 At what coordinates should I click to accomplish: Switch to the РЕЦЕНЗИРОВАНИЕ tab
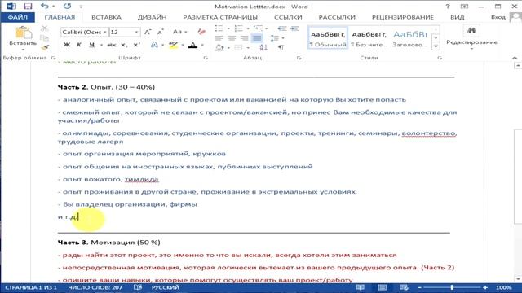(402, 17)
